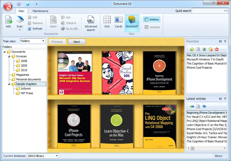Image resolution: width=231 pixels, height=161 pixels.
Task: Select the Beginning iPhone Development book cover
Action: point(159,73)
